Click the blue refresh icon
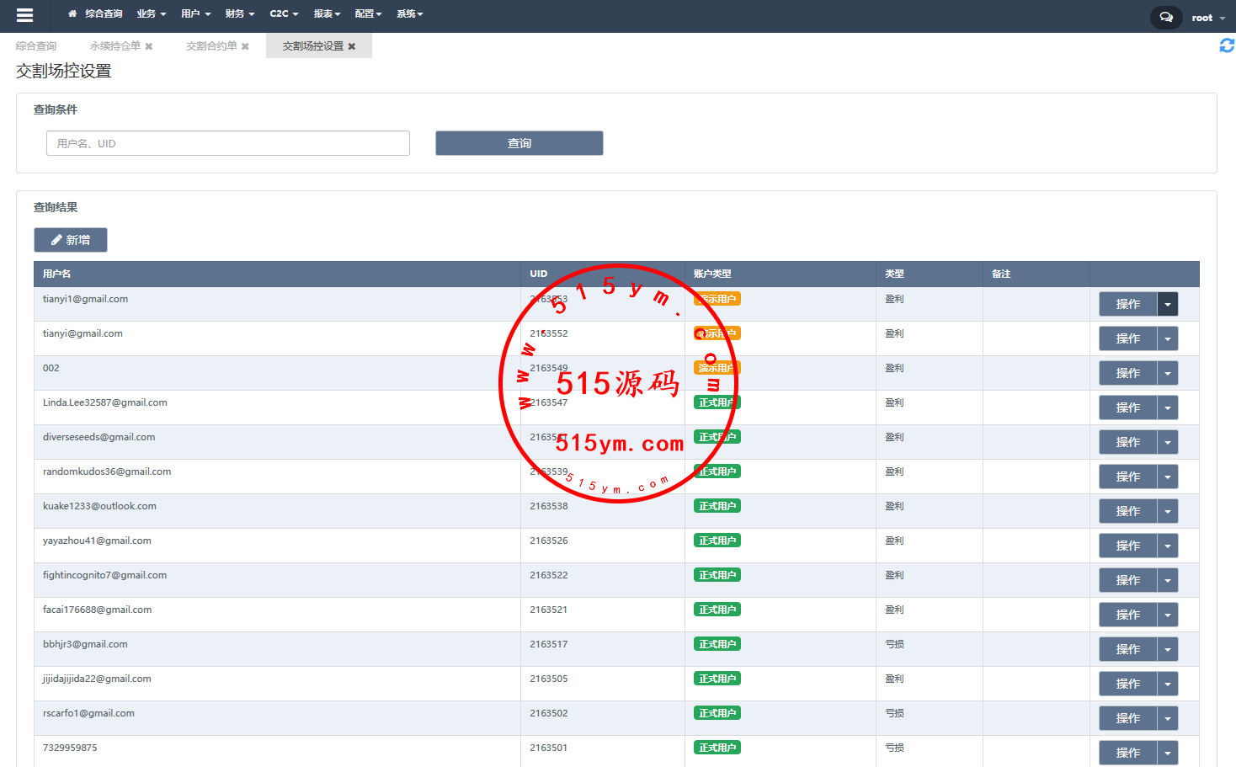Screen dimensions: 1236x767 tap(1226, 45)
